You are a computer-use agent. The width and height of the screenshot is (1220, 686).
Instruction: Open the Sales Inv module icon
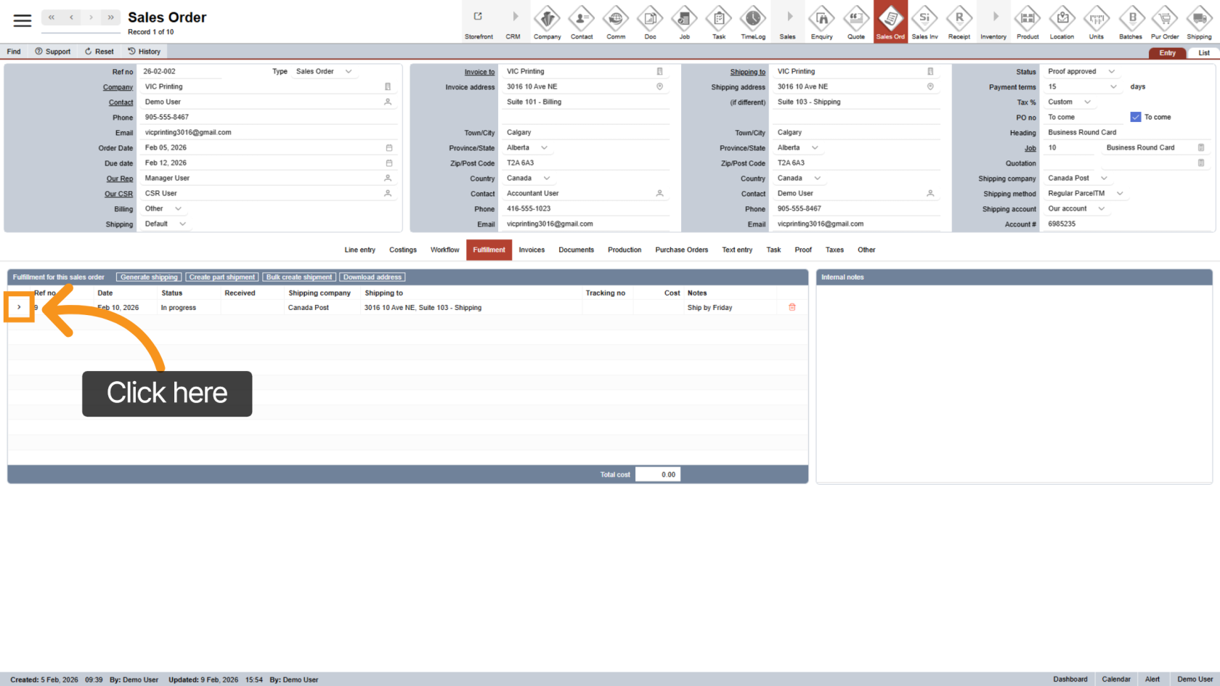tap(924, 22)
